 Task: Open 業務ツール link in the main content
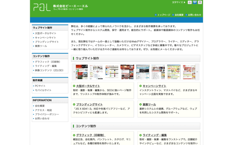pyautogui.click(x=149, y=105)
